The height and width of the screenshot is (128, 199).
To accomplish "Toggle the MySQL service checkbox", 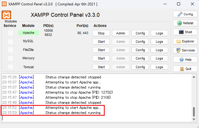I will pos(11,42).
